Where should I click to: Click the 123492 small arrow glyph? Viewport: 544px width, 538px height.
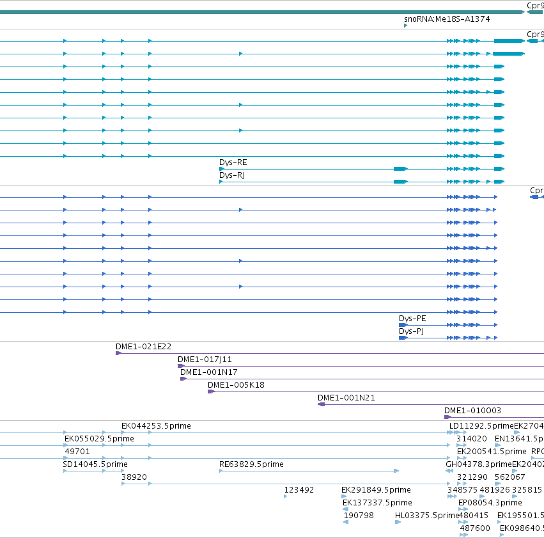pos(286,496)
